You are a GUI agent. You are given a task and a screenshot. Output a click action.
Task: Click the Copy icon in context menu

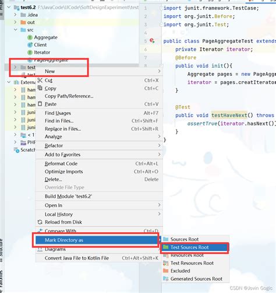point(40,88)
